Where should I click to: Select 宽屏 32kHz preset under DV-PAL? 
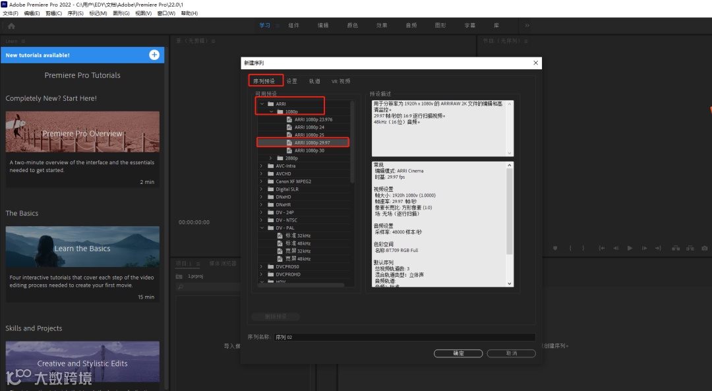297,251
